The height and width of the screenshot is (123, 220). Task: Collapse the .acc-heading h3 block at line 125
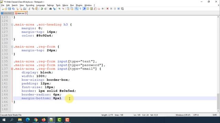point(12,25)
